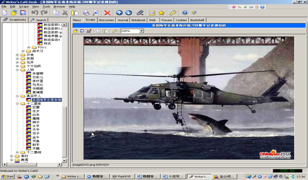
Task: Expand the 十大仙妖 folder node
Action: tap(17, 66)
